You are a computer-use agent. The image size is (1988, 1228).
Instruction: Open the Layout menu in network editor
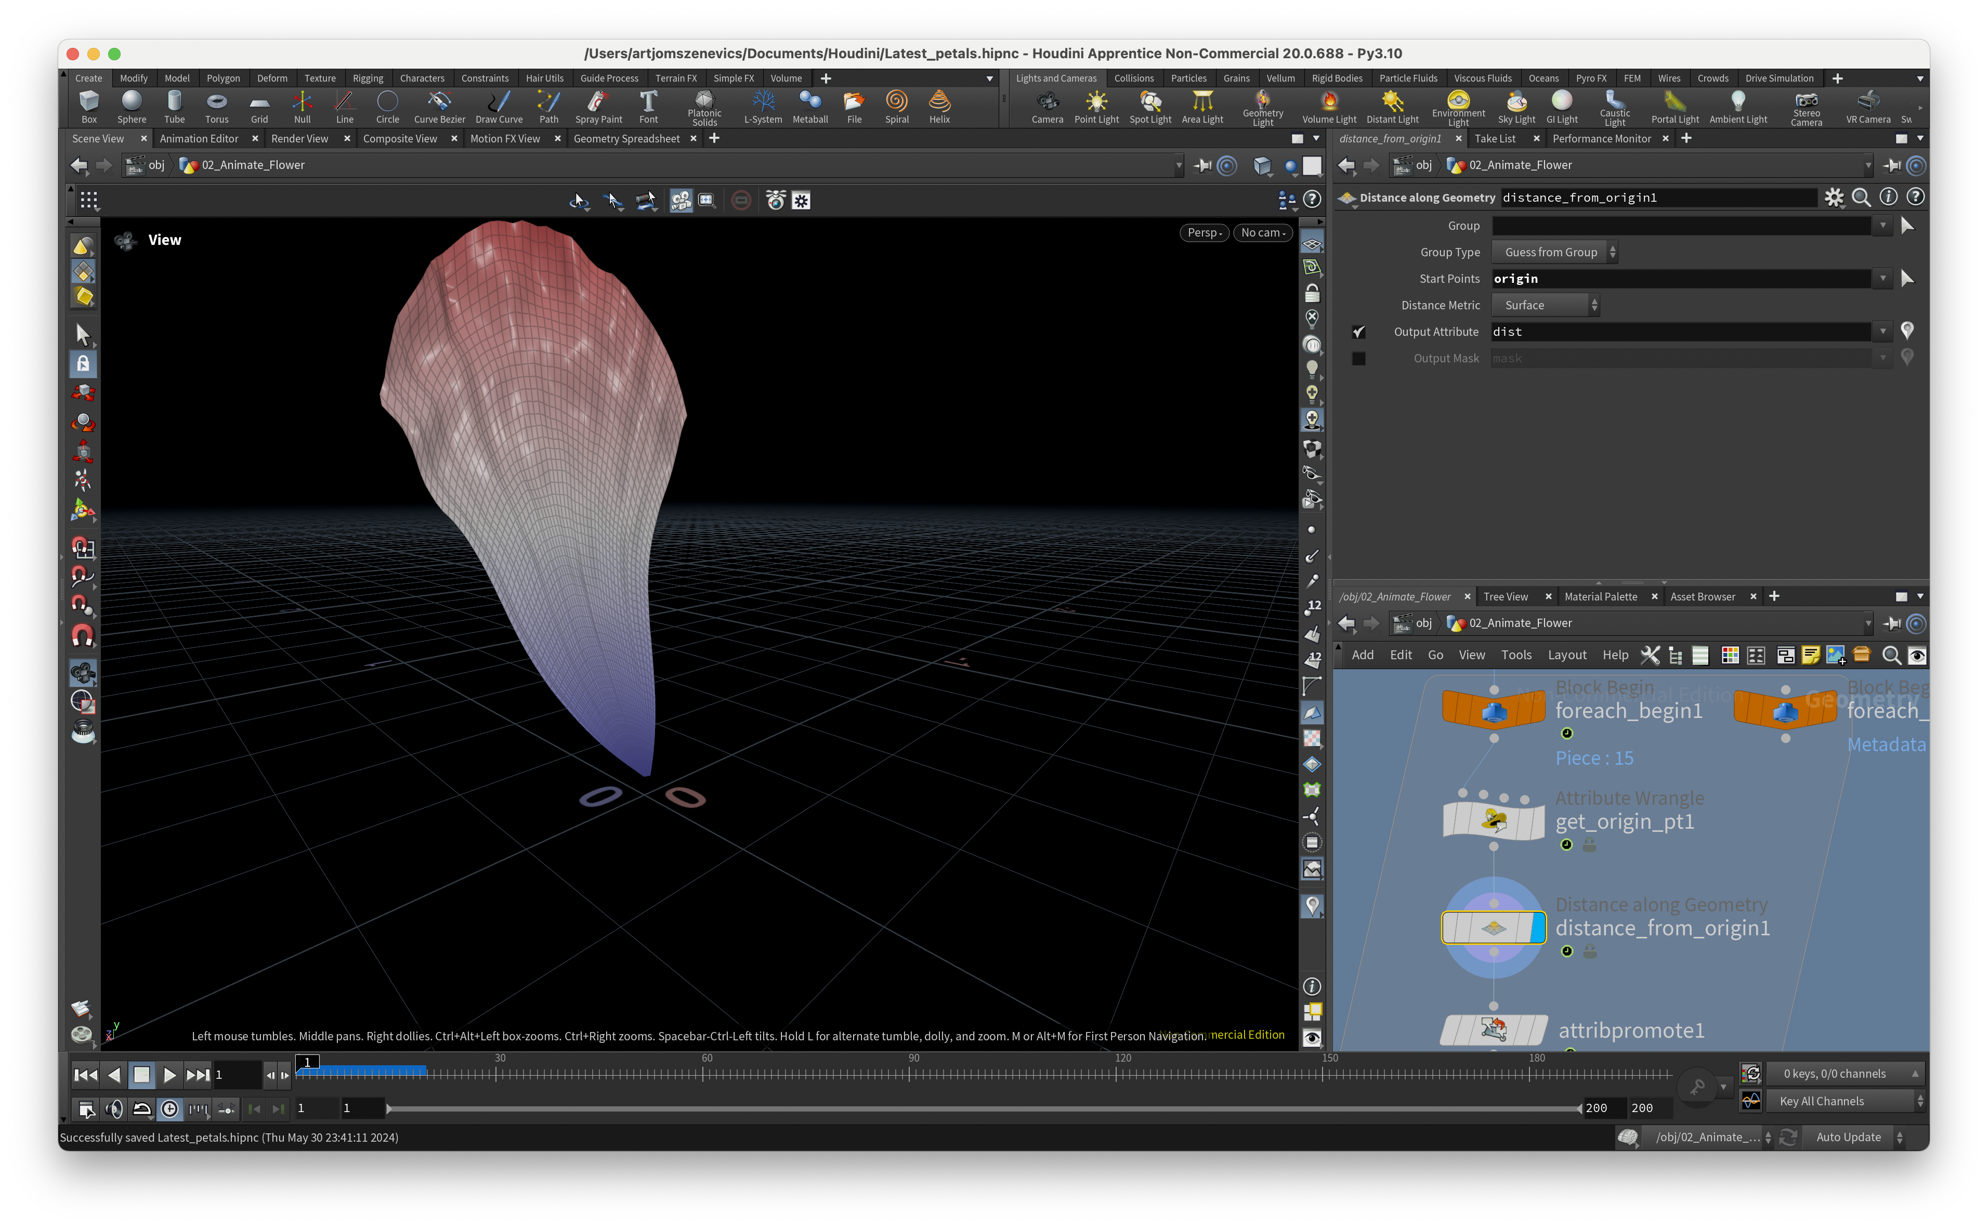[1566, 656]
